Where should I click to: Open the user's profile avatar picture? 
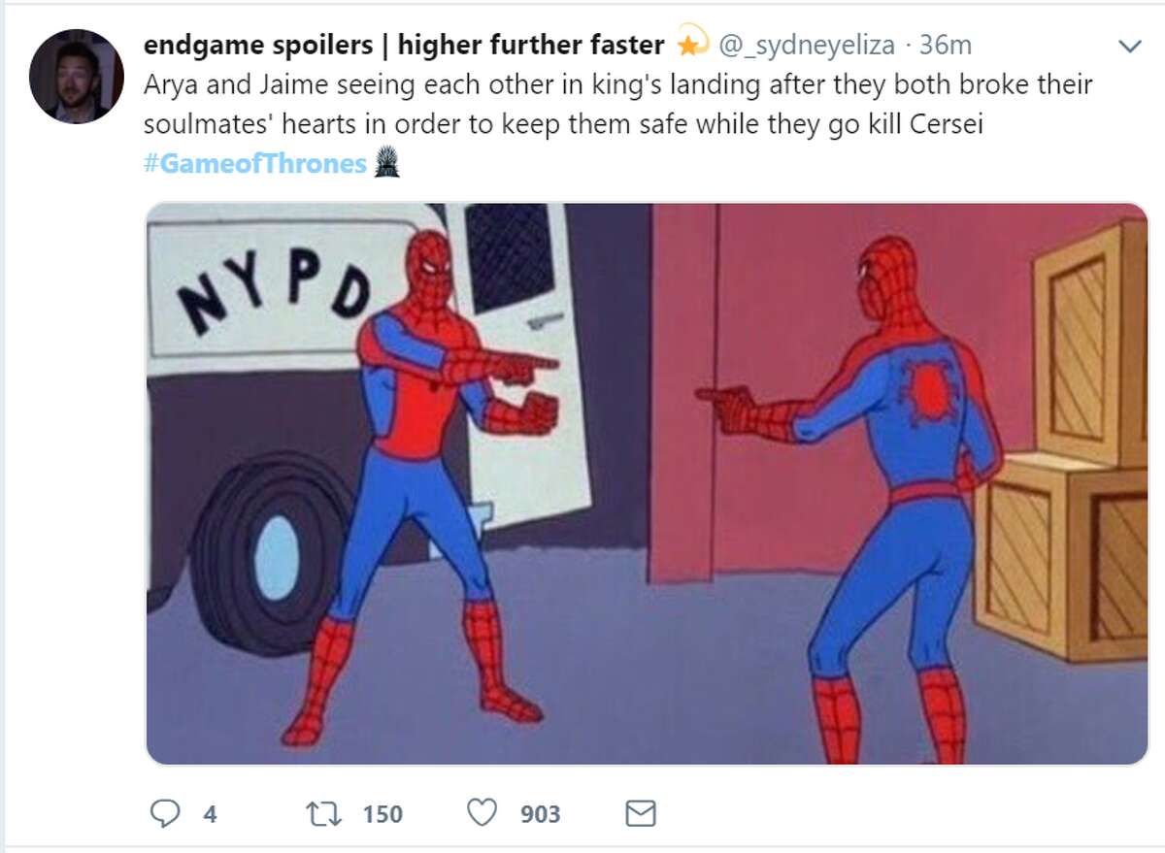coord(77,76)
